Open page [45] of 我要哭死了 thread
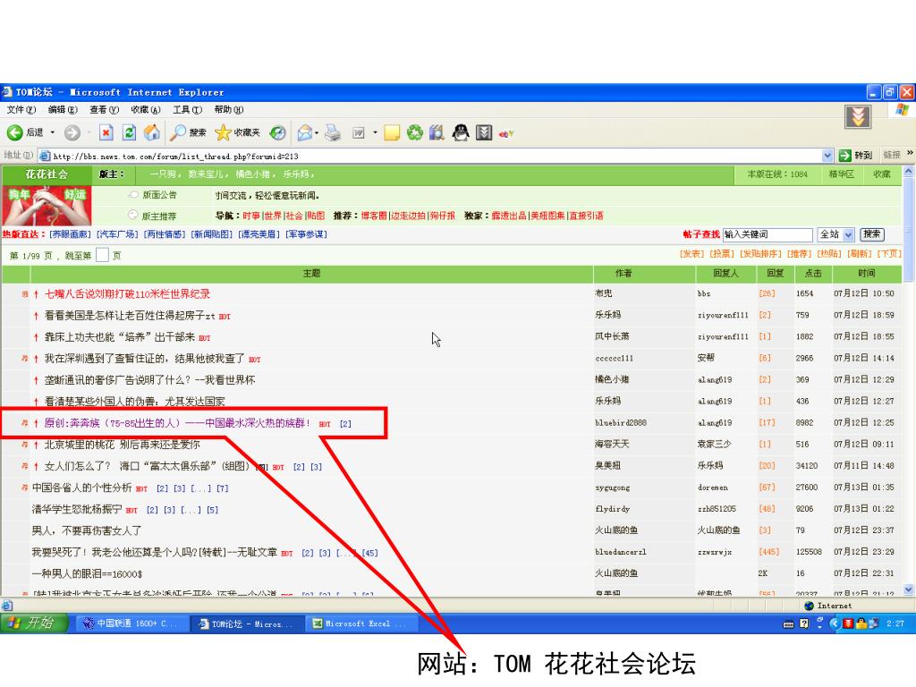The image size is (916, 687). pos(369,553)
